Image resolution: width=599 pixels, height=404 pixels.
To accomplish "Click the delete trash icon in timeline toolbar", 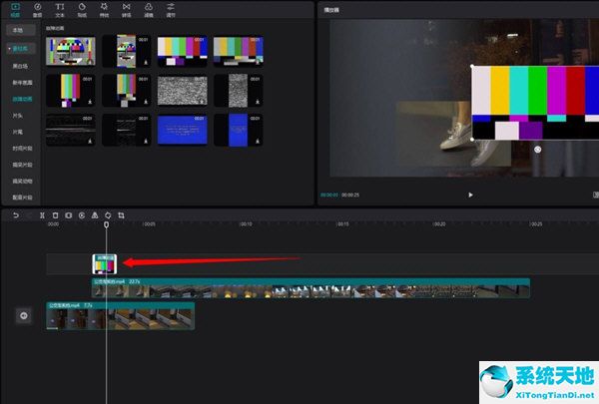I will tap(55, 214).
